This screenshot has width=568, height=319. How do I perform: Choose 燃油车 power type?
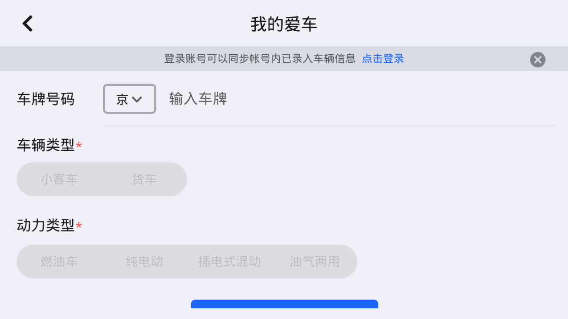coord(59,262)
